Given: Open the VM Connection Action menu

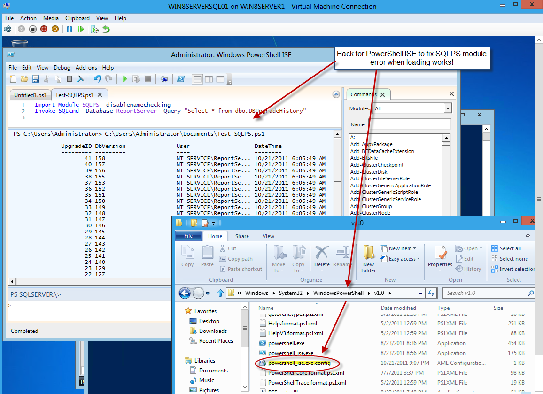Looking at the screenshot, I should [28, 18].
